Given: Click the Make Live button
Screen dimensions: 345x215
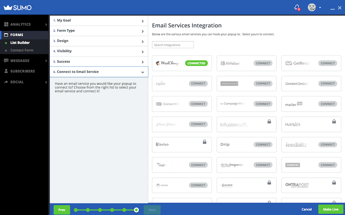Looking at the screenshot, I should (331, 209).
